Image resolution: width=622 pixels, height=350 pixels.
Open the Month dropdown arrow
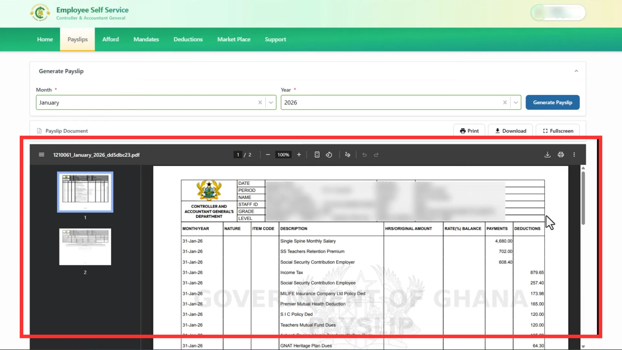271,102
